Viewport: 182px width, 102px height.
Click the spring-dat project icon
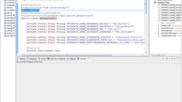click(x=5, y=15)
